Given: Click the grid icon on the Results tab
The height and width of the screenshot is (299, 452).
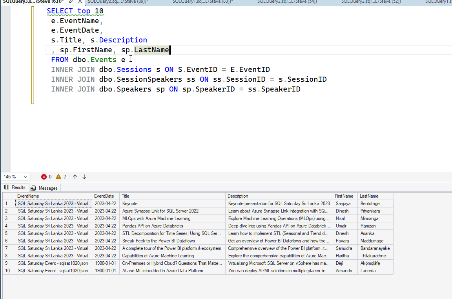Looking at the screenshot, I should pyautogui.click(x=7, y=187).
